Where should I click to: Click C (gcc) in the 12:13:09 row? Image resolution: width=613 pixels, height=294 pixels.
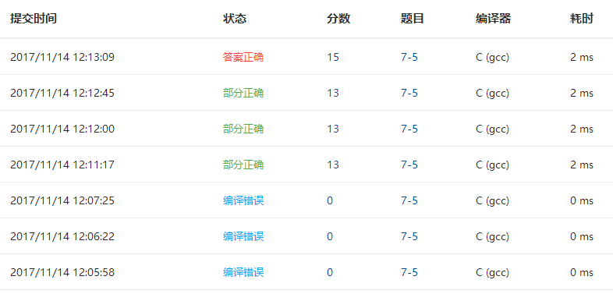493,58
